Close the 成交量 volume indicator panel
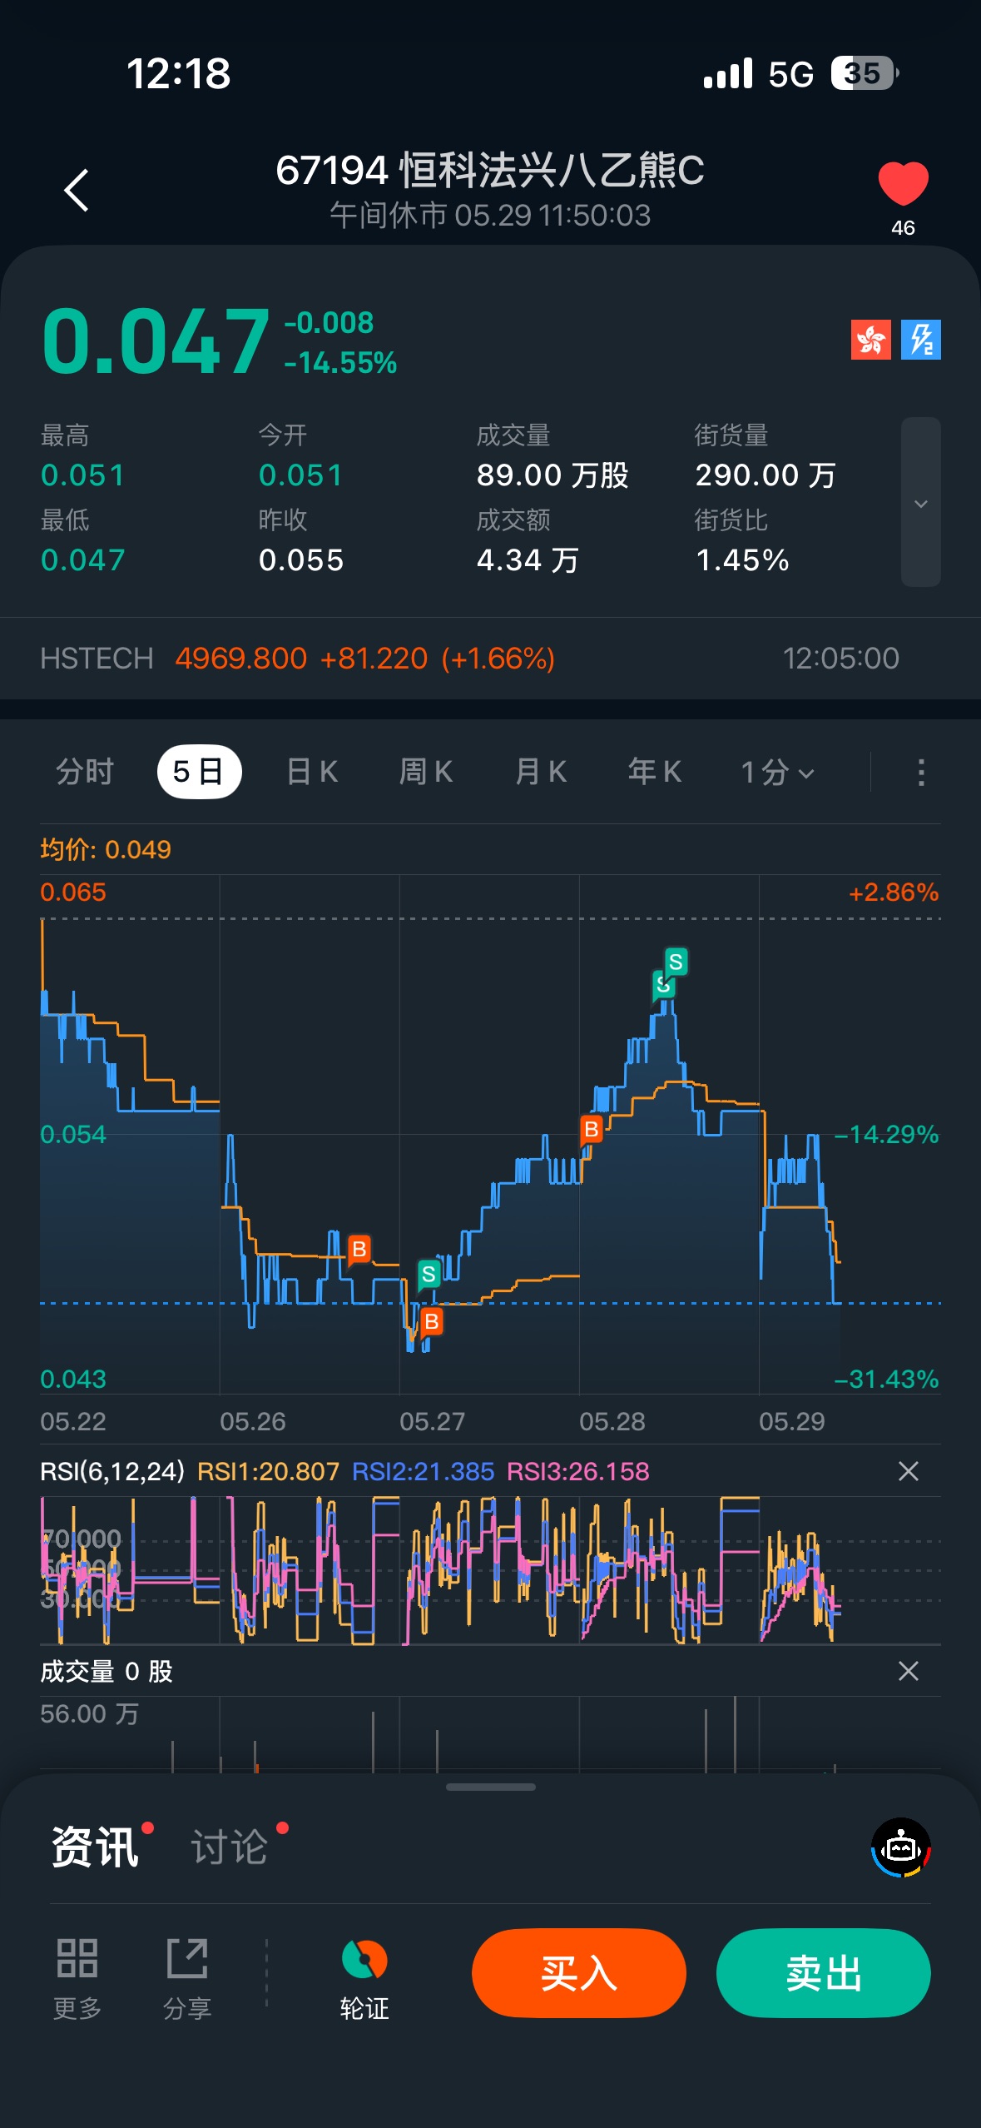981x2128 pixels. [x=909, y=1671]
